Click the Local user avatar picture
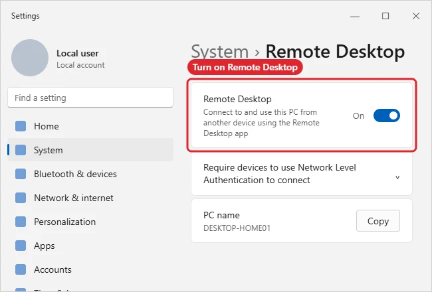Image resolution: width=432 pixels, height=292 pixels. [x=30, y=58]
